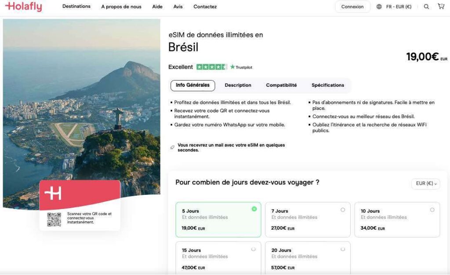This screenshot has height=275, width=450.
Task: Open the EUR (€) currency dropdown
Action: click(x=426, y=183)
